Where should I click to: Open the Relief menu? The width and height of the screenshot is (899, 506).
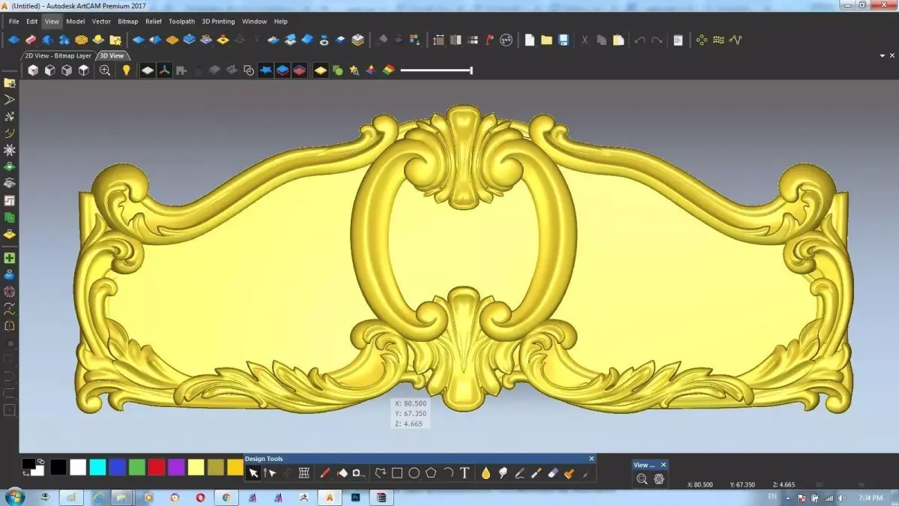pyautogui.click(x=154, y=22)
